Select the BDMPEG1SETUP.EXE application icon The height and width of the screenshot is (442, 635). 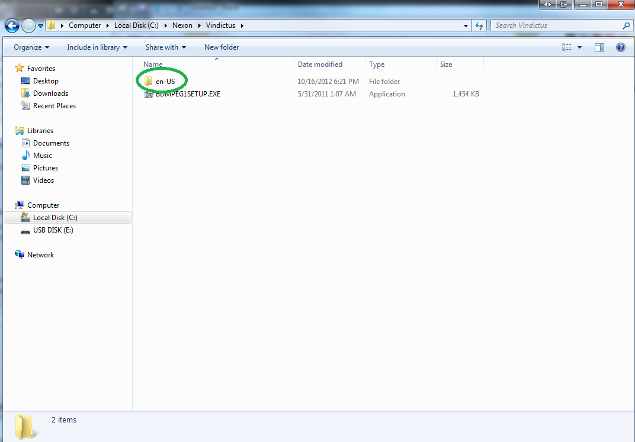click(149, 94)
